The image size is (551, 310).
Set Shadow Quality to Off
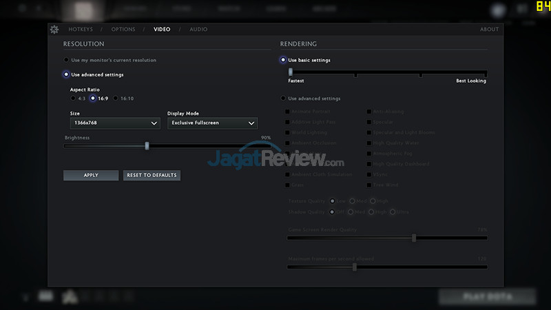[x=332, y=212]
